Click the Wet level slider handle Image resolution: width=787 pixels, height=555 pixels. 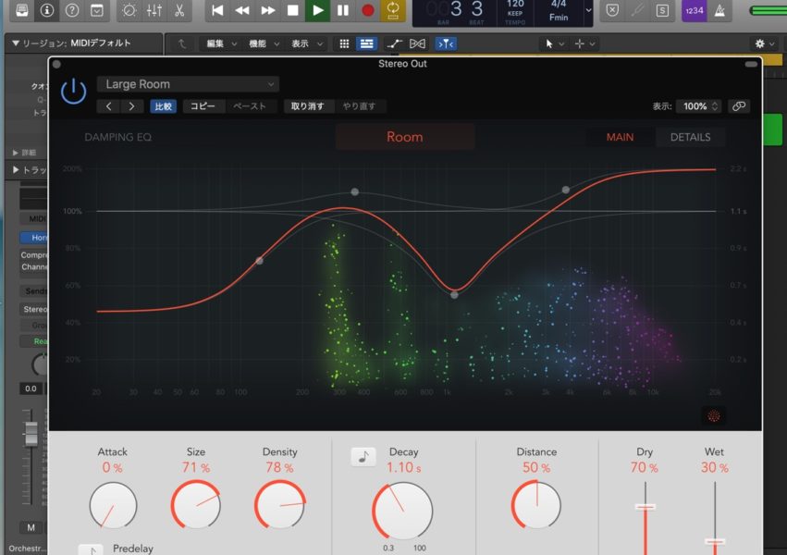pyautogui.click(x=715, y=541)
